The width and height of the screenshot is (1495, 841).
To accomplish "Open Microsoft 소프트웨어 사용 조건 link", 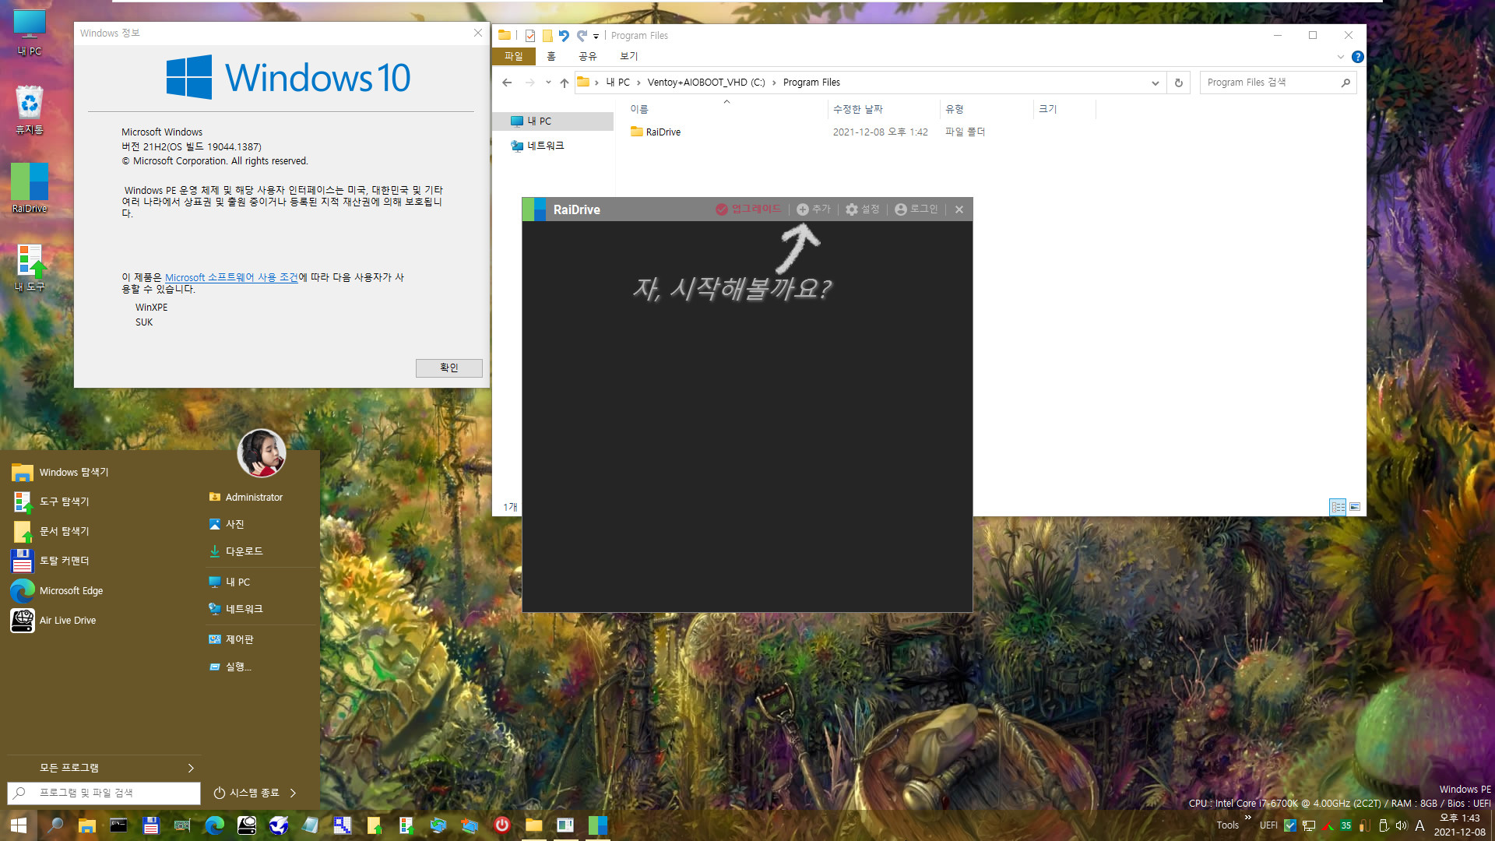I will [x=231, y=277].
